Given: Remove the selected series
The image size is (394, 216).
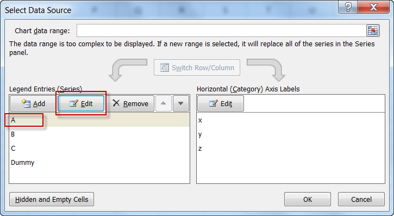Looking at the screenshot, I should tap(130, 103).
